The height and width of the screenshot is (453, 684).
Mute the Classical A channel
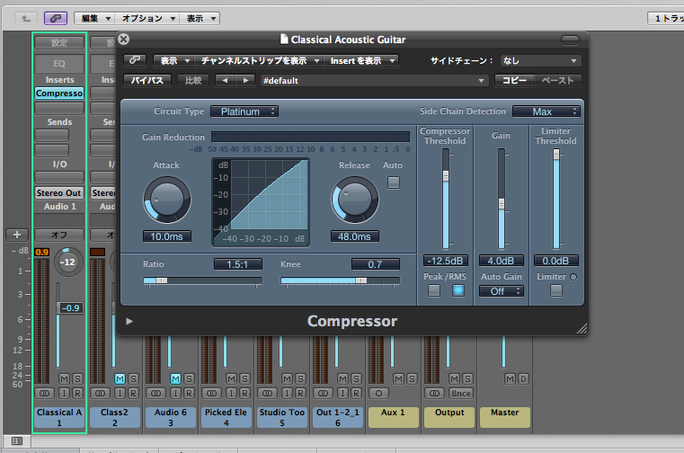pos(64,378)
